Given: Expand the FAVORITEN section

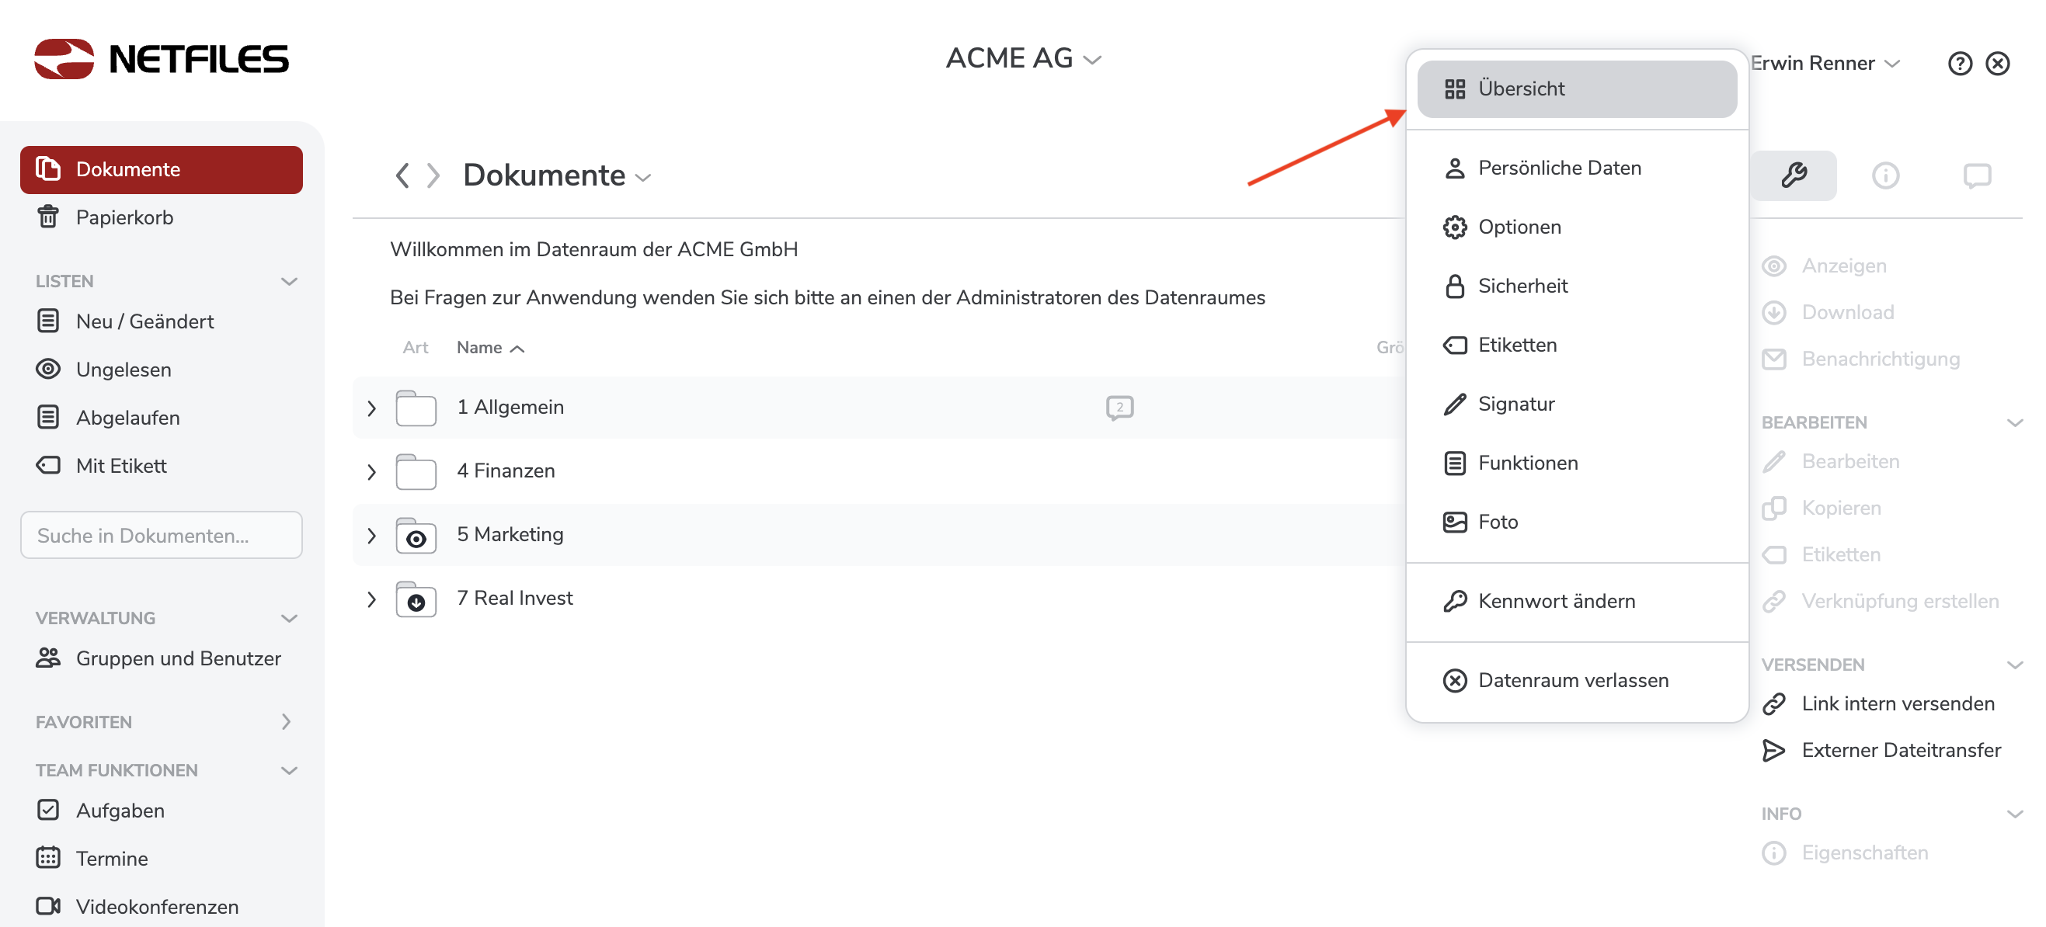Looking at the screenshot, I should (287, 721).
